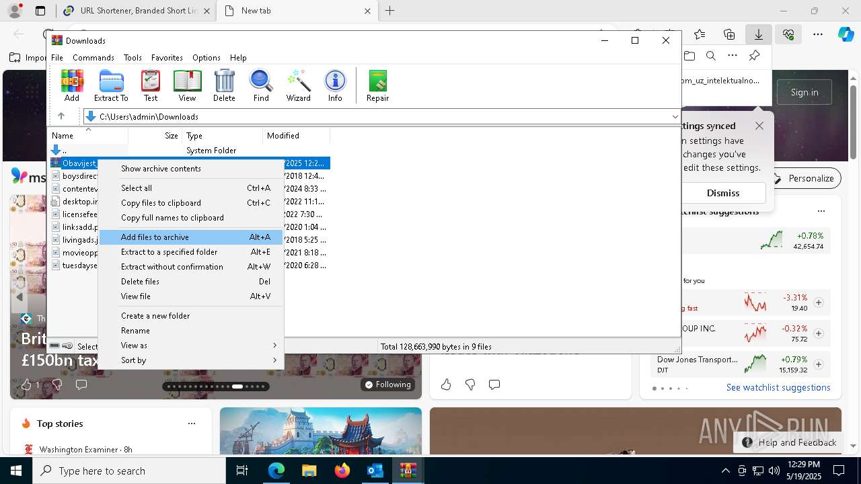Open the Find magnifier tool

pos(261,85)
